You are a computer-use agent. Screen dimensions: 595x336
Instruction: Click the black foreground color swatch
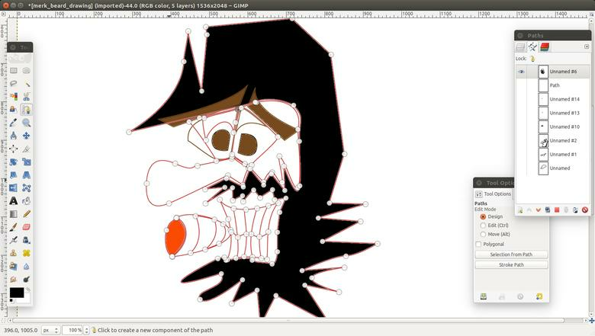pyautogui.click(x=16, y=293)
